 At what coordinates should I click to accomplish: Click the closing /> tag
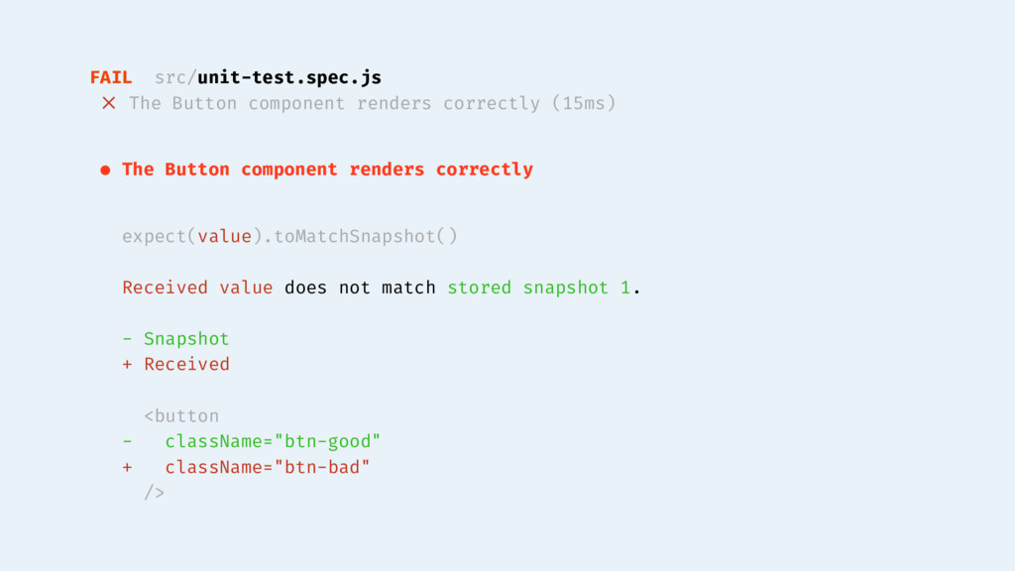pos(154,493)
